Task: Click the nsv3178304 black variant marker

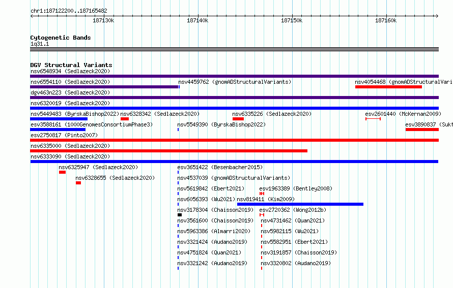Action: click(179, 215)
